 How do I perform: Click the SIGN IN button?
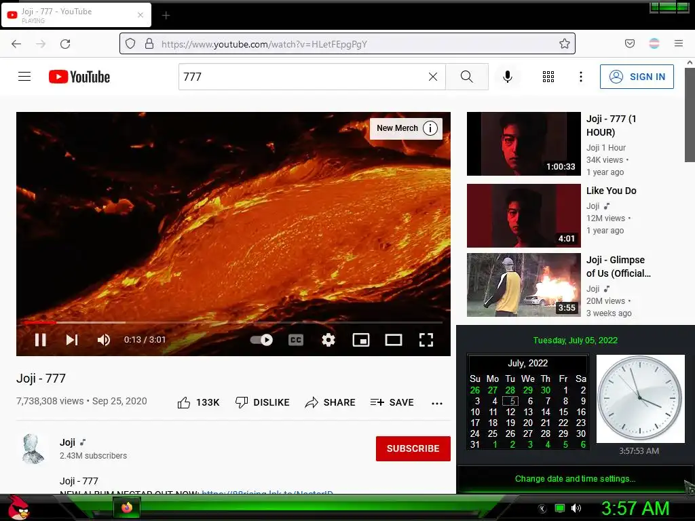pos(637,77)
